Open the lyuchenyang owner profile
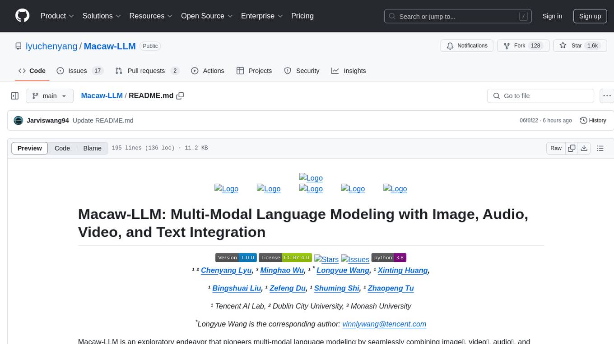 51,46
